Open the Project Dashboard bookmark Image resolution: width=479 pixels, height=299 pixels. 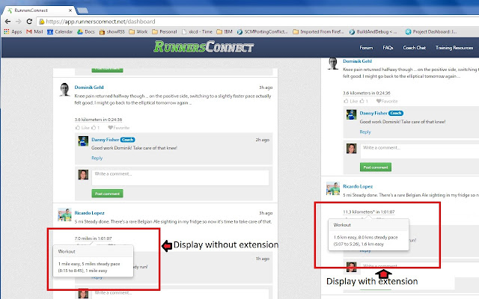coord(431,31)
